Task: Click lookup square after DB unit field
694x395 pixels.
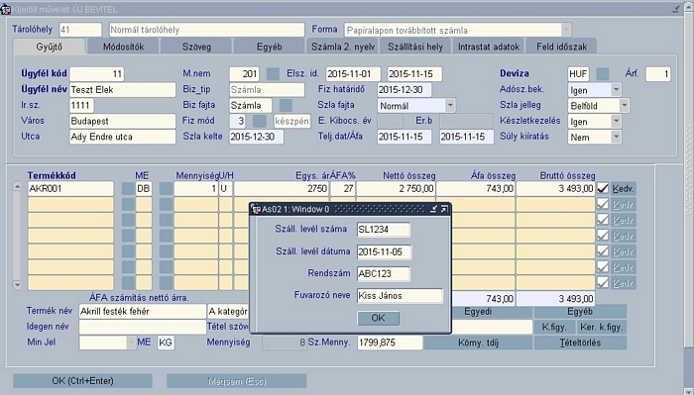Action: click(x=166, y=189)
